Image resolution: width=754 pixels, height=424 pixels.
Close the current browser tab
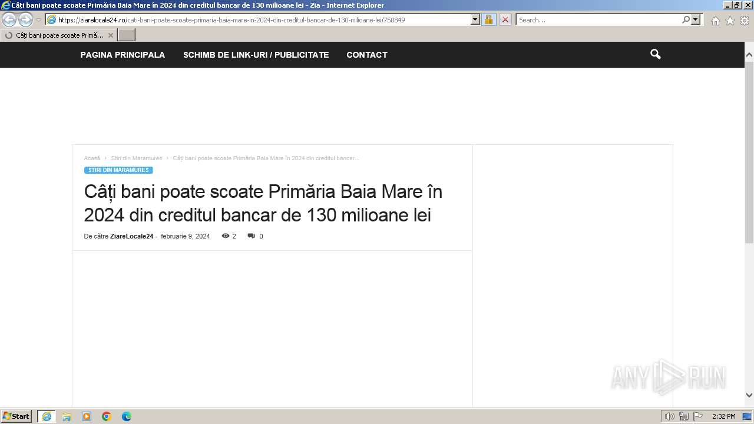coord(110,35)
